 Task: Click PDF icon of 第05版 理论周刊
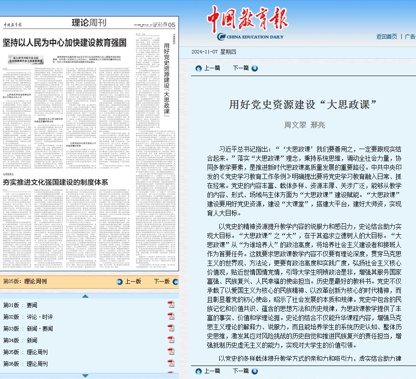(171, 352)
